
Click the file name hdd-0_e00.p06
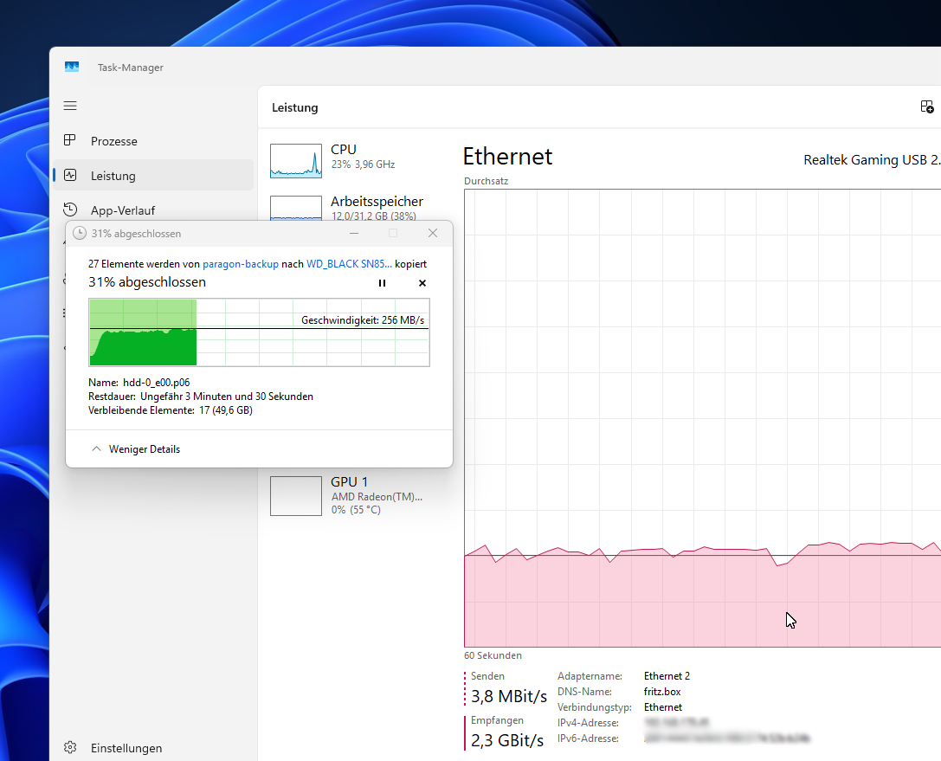(156, 383)
